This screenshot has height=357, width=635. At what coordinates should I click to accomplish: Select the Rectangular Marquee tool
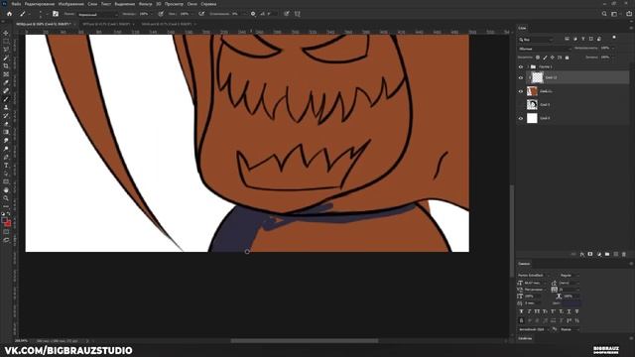6,42
